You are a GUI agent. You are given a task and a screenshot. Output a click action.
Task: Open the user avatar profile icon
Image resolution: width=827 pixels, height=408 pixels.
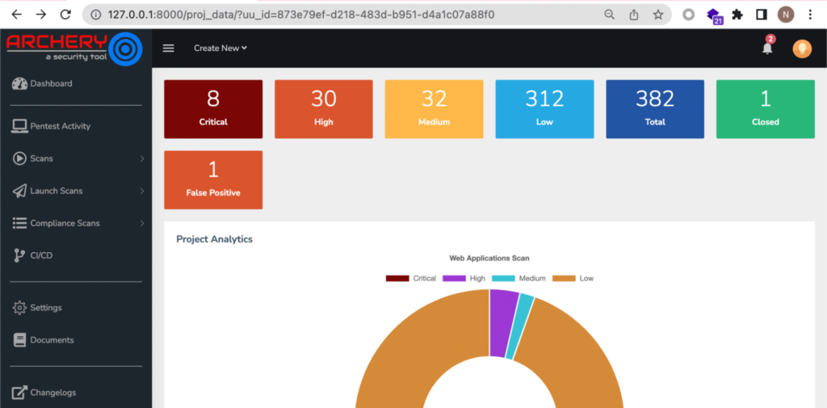click(x=802, y=48)
